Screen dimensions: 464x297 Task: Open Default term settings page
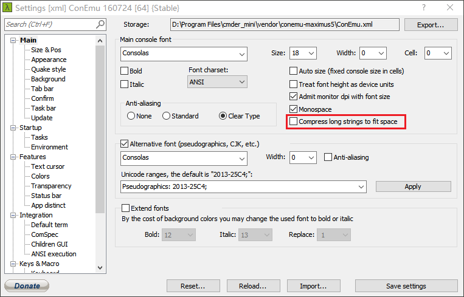point(49,225)
